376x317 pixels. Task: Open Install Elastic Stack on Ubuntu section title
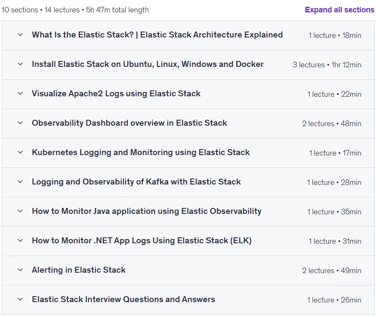point(148,64)
